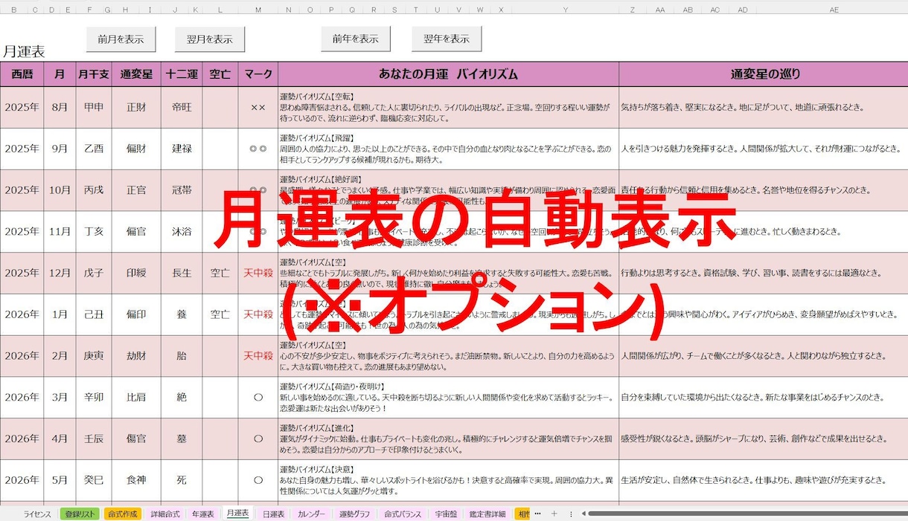Select 空亡 cell in the 12月 row

(220, 273)
